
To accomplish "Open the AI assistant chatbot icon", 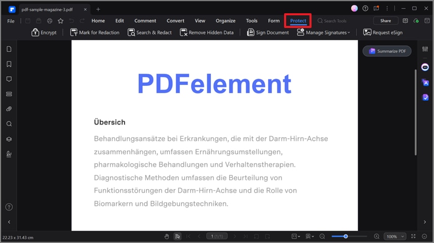I will click(425, 67).
